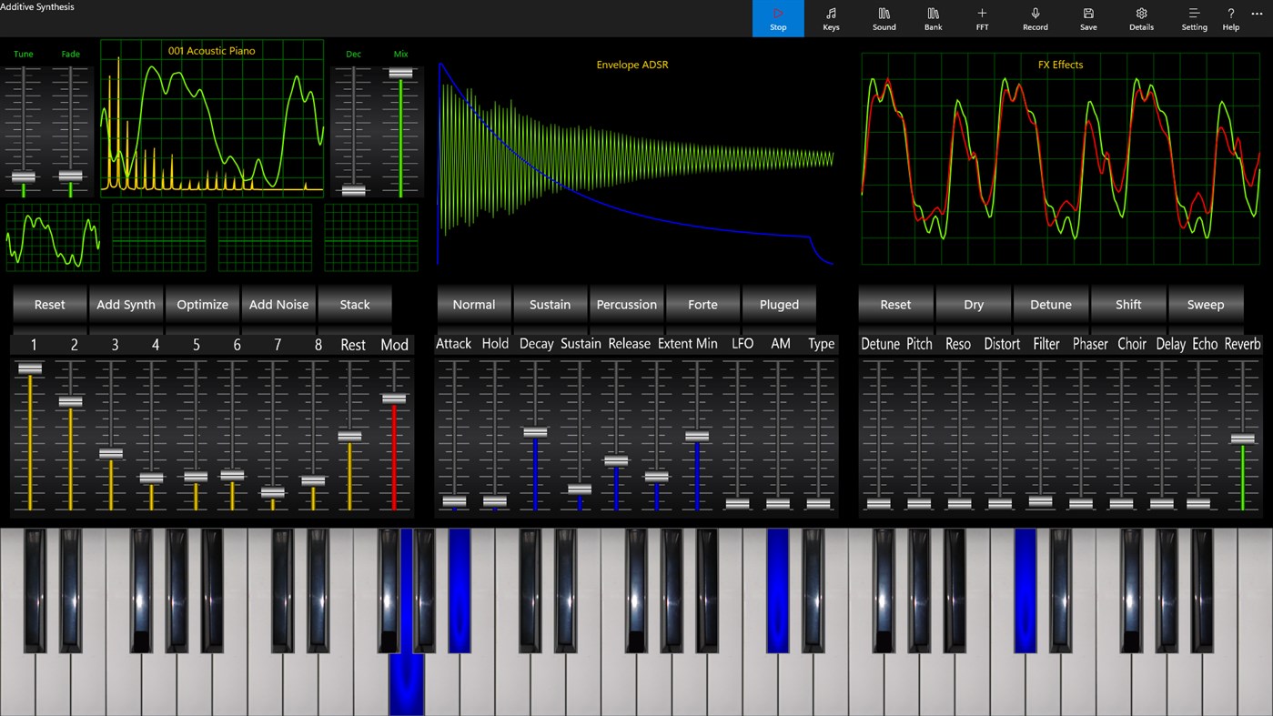Start recording with the Record icon

point(1034,18)
